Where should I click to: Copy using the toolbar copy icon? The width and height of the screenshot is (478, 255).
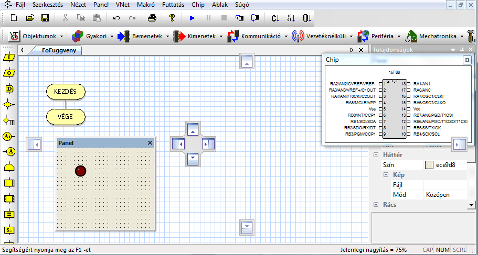click(81, 18)
